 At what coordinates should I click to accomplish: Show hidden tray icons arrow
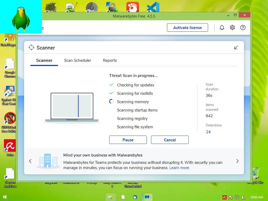[x=218, y=197]
